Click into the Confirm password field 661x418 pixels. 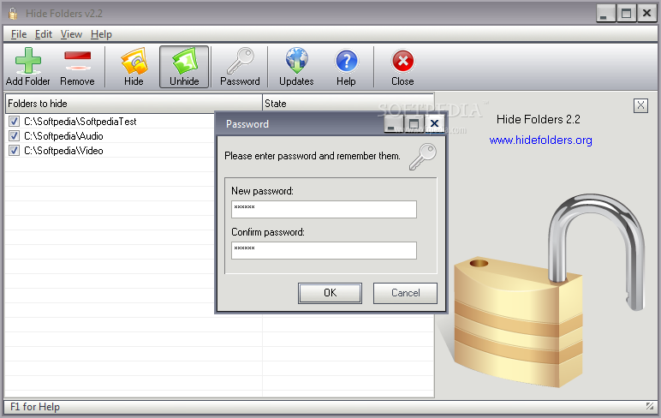324,250
